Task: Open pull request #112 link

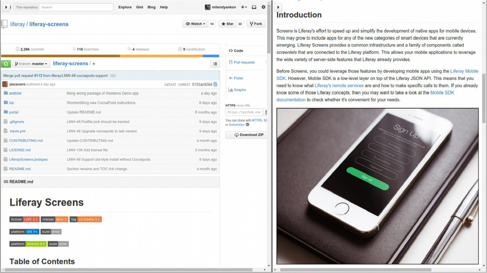Action: coord(38,75)
